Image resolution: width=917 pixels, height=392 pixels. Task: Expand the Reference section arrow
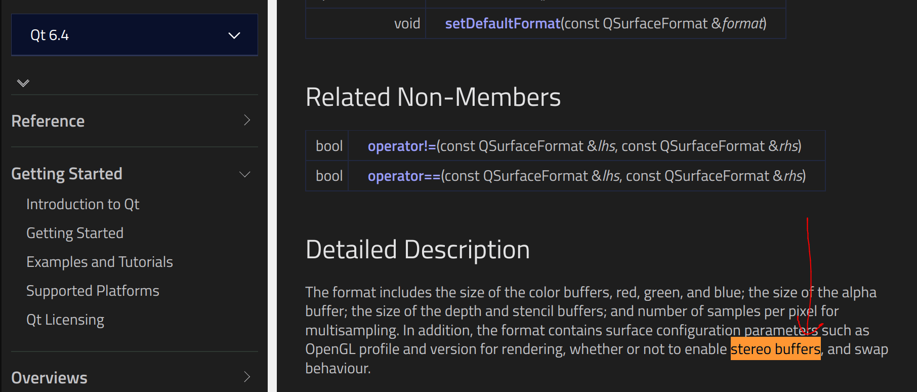(247, 121)
